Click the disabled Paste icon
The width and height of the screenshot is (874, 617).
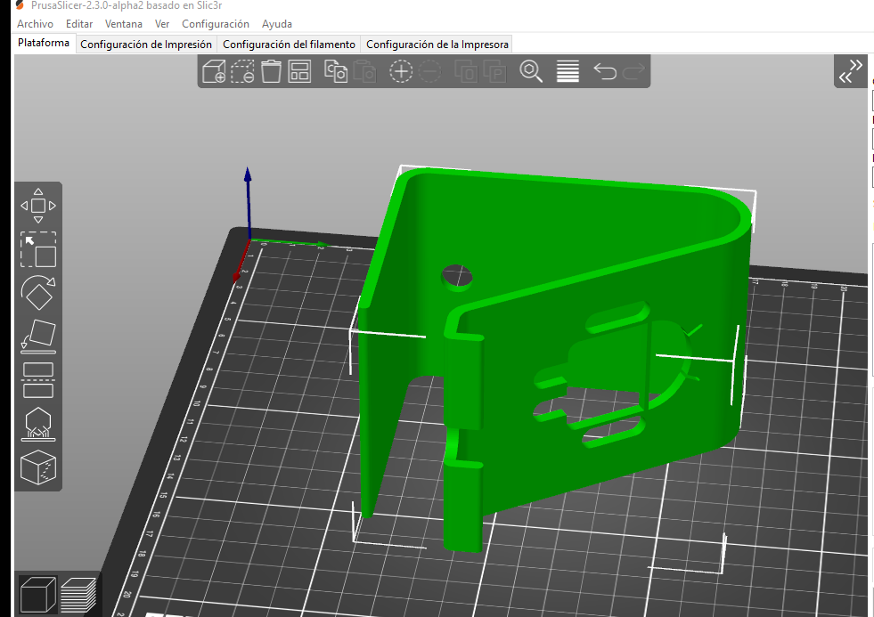(x=364, y=71)
